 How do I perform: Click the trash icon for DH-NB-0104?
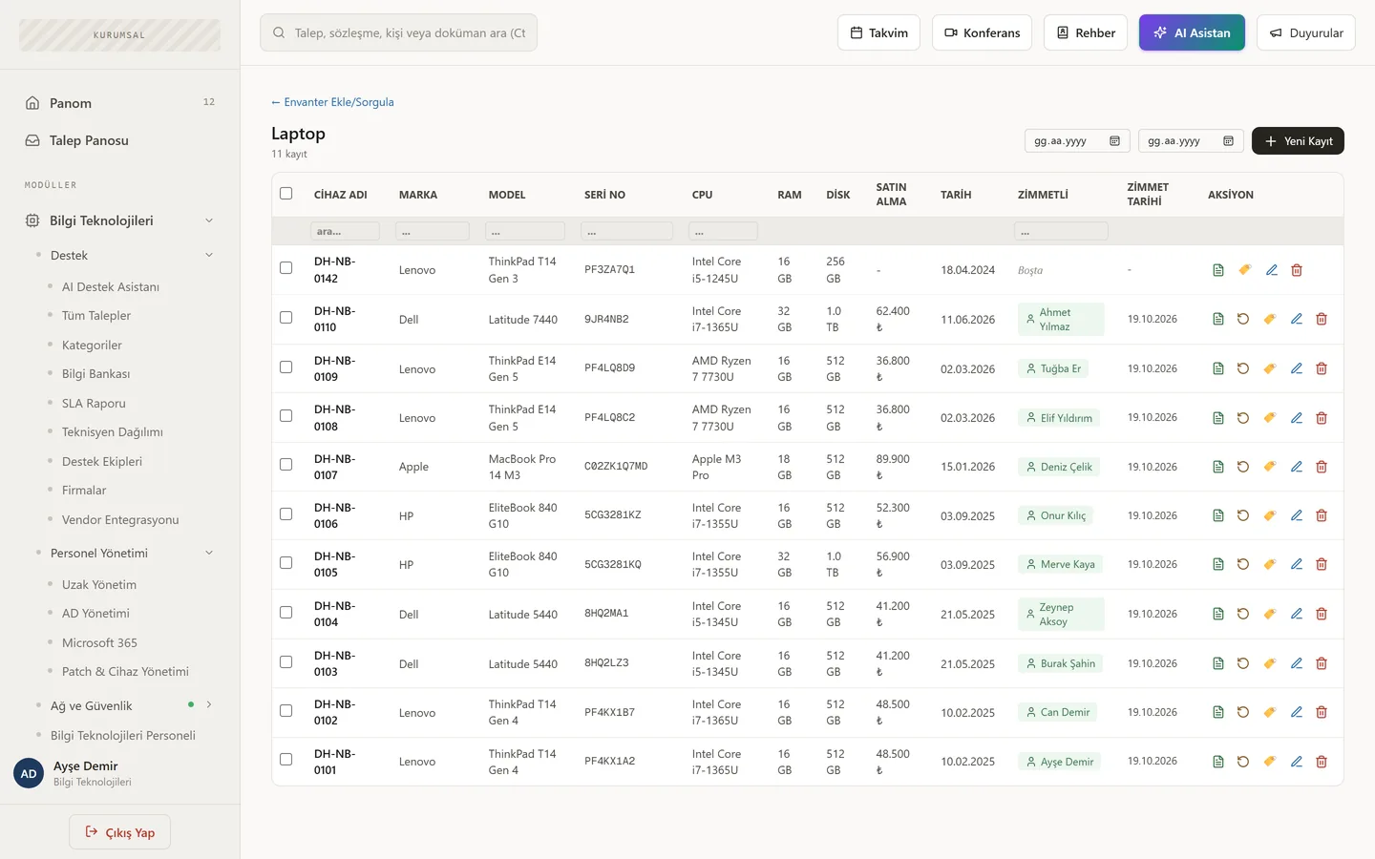[1322, 614]
